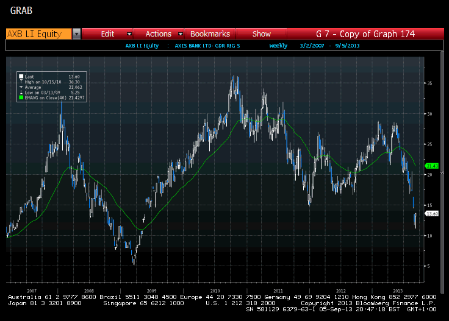This screenshot has height=321, width=449.
Task: Click the 2008 year label on time axis
Action: point(89,291)
